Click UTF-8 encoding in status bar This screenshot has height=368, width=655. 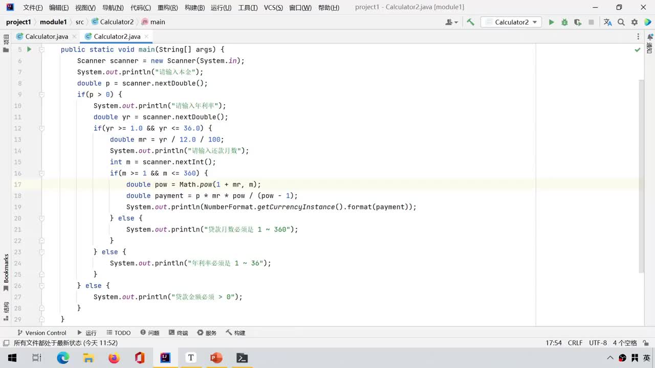pos(598,343)
